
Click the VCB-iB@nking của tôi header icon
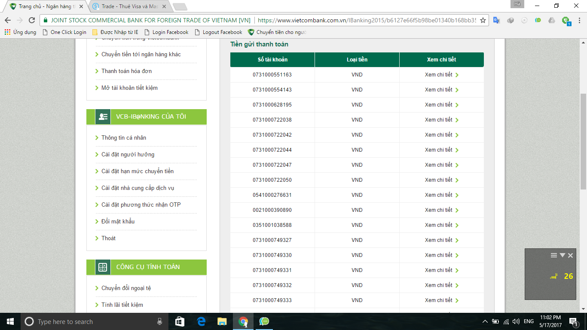[x=103, y=116]
